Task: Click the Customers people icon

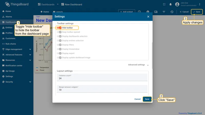Action: (3, 39)
